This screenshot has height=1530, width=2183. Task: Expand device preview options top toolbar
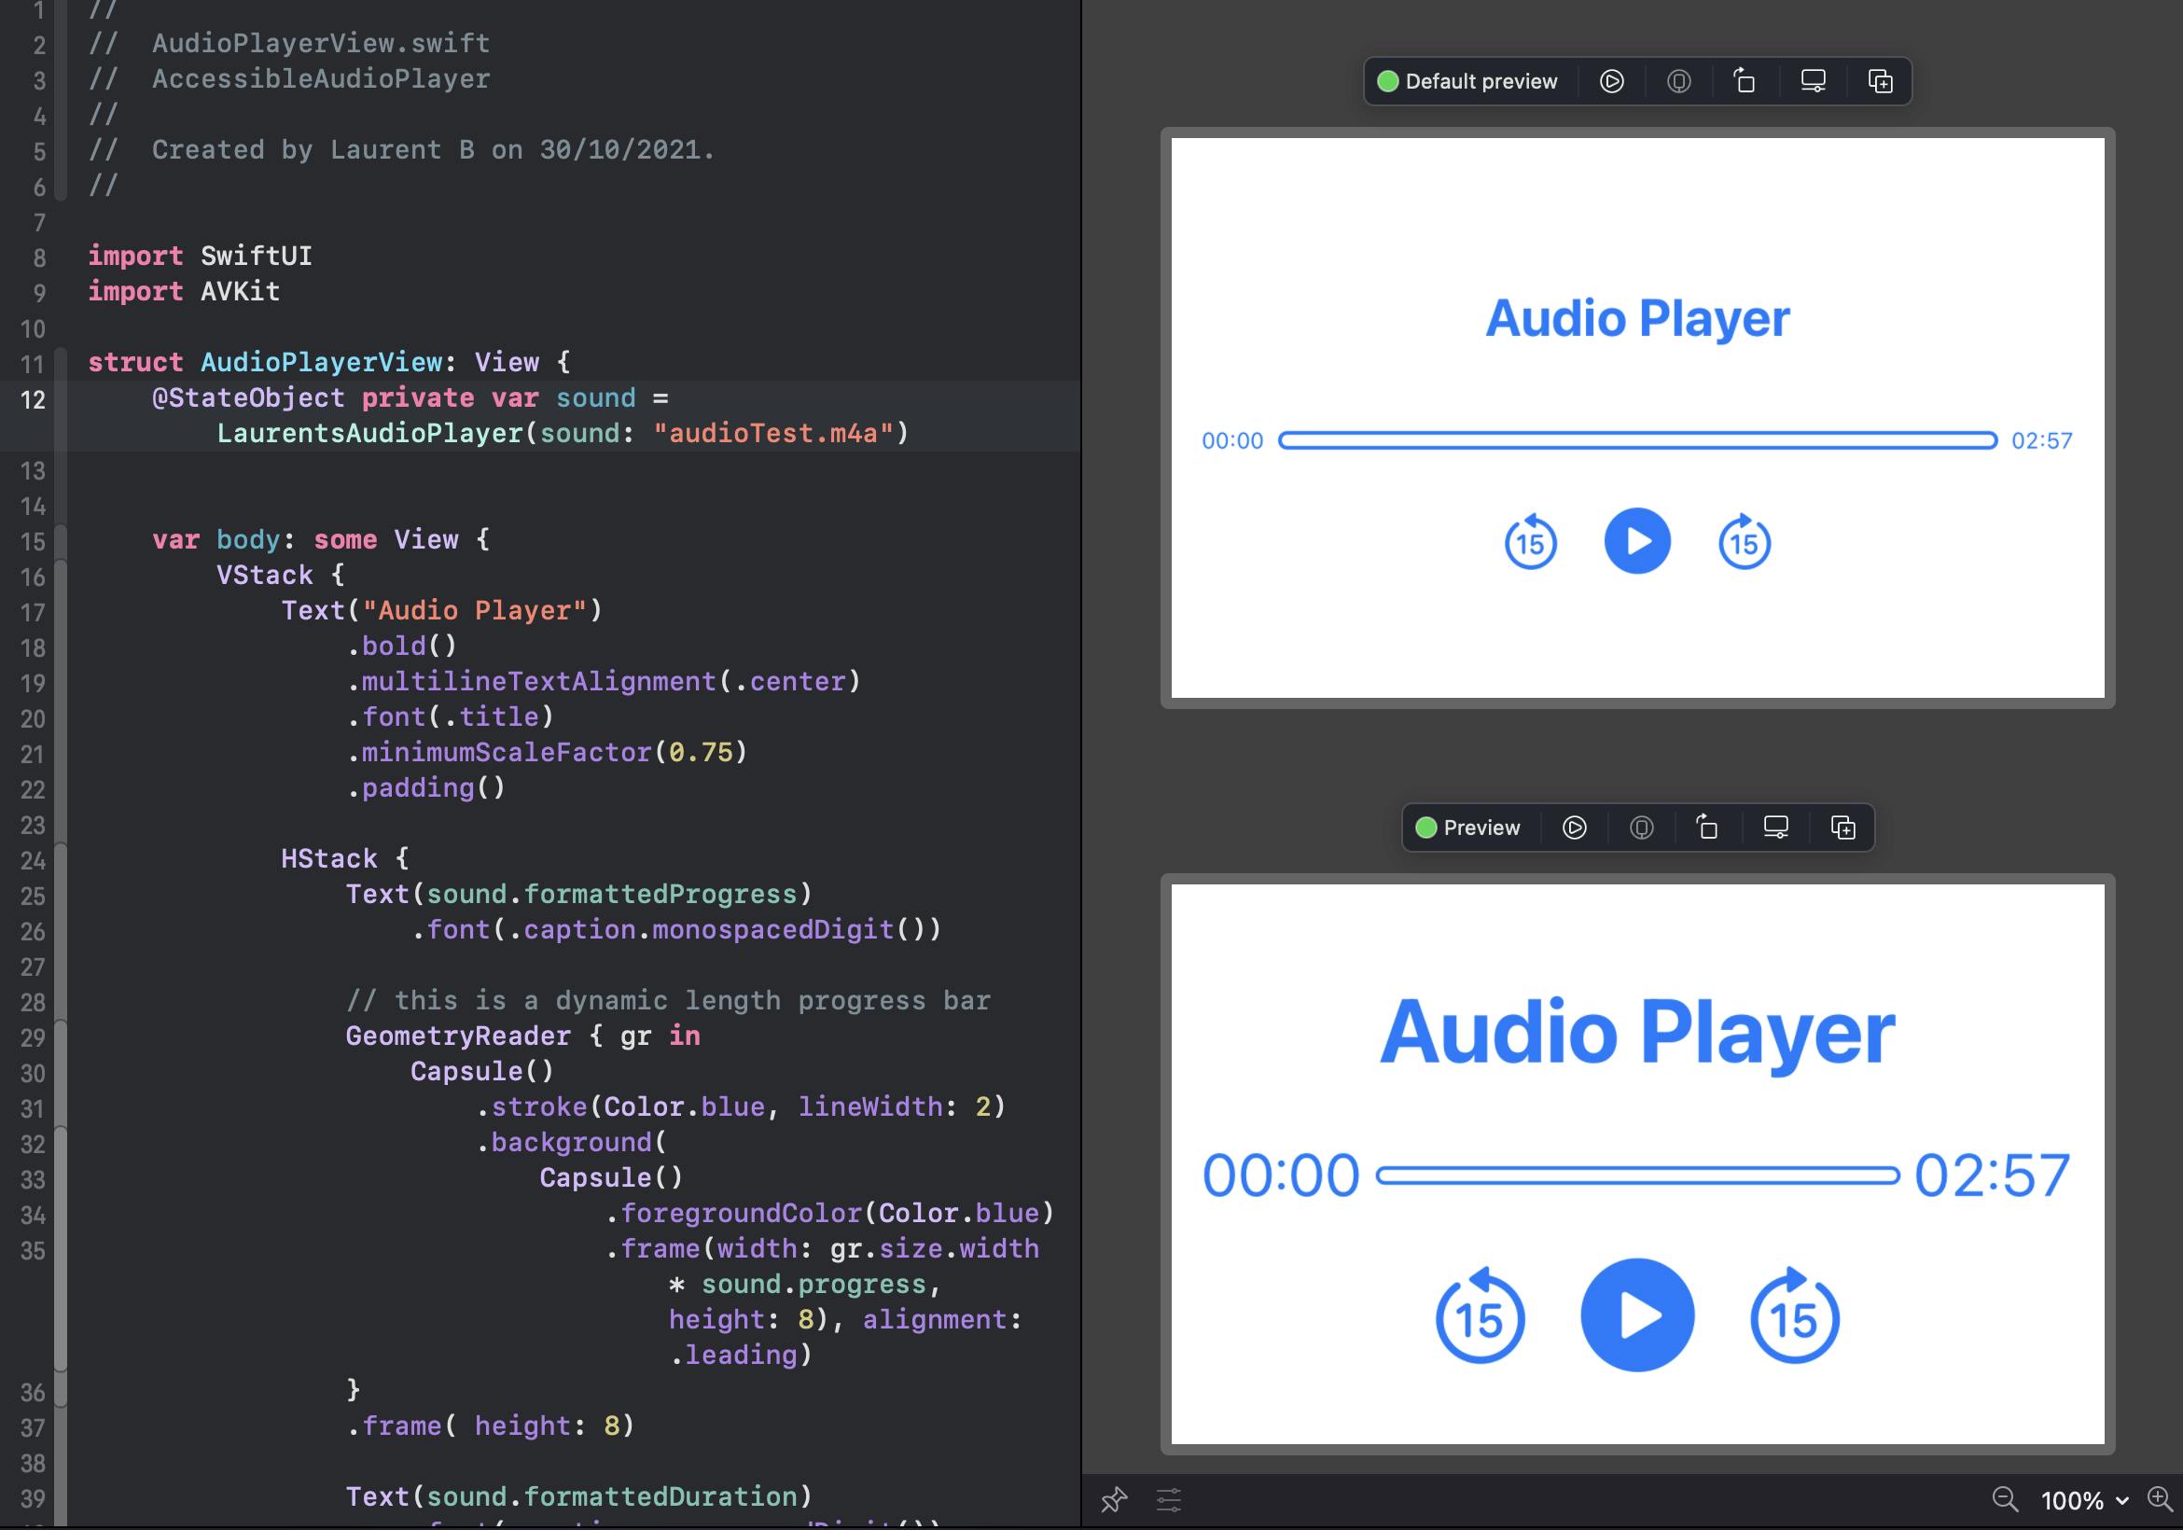point(1812,79)
